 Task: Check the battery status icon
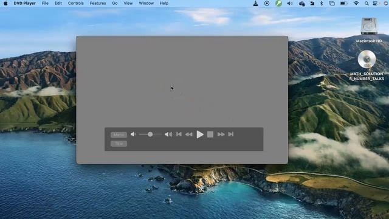click(x=343, y=3)
